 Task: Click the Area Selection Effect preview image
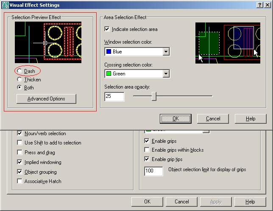[228, 43]
